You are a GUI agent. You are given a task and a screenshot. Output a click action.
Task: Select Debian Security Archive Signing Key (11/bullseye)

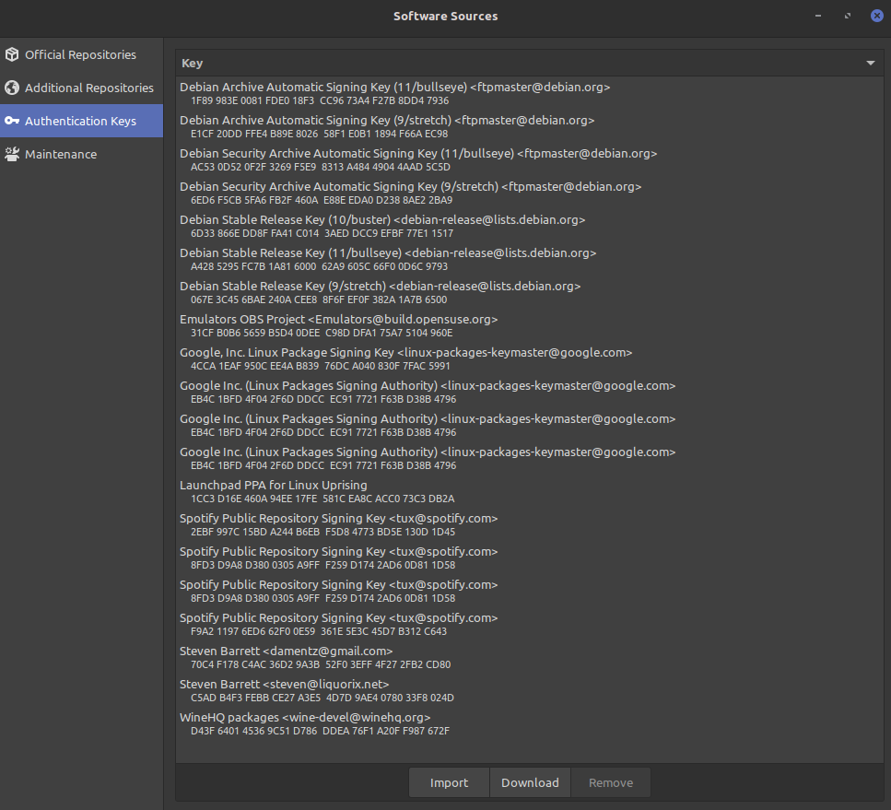click(529, 159)
